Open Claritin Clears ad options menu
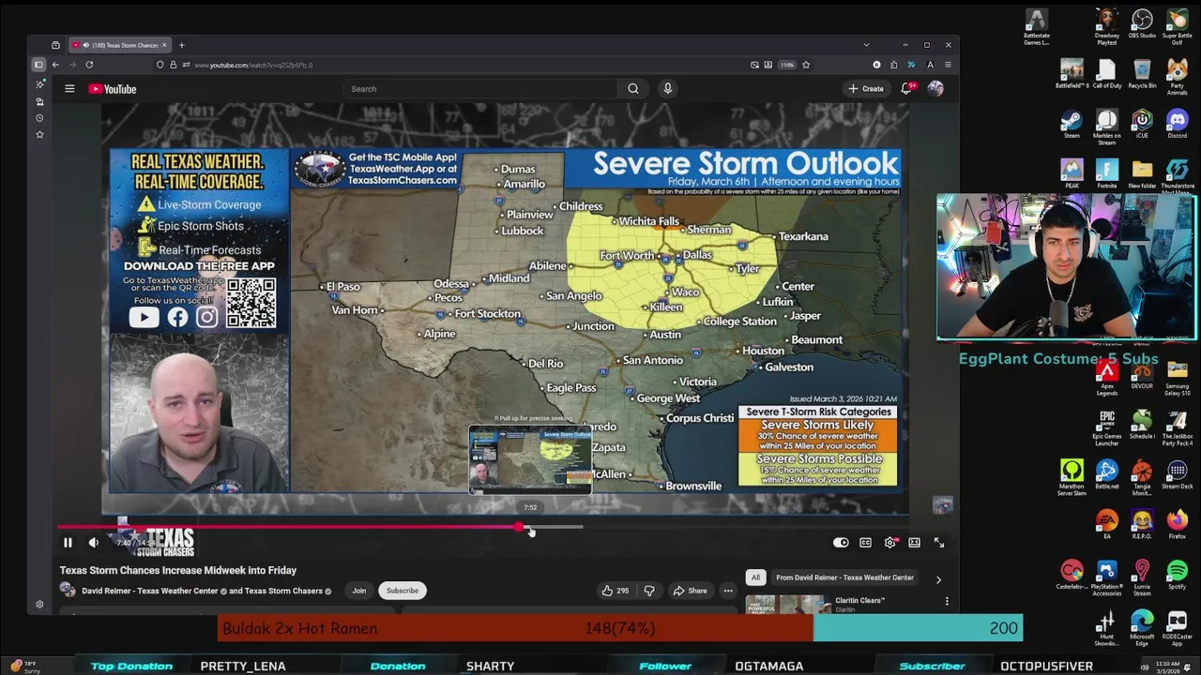 coord(947,601)
